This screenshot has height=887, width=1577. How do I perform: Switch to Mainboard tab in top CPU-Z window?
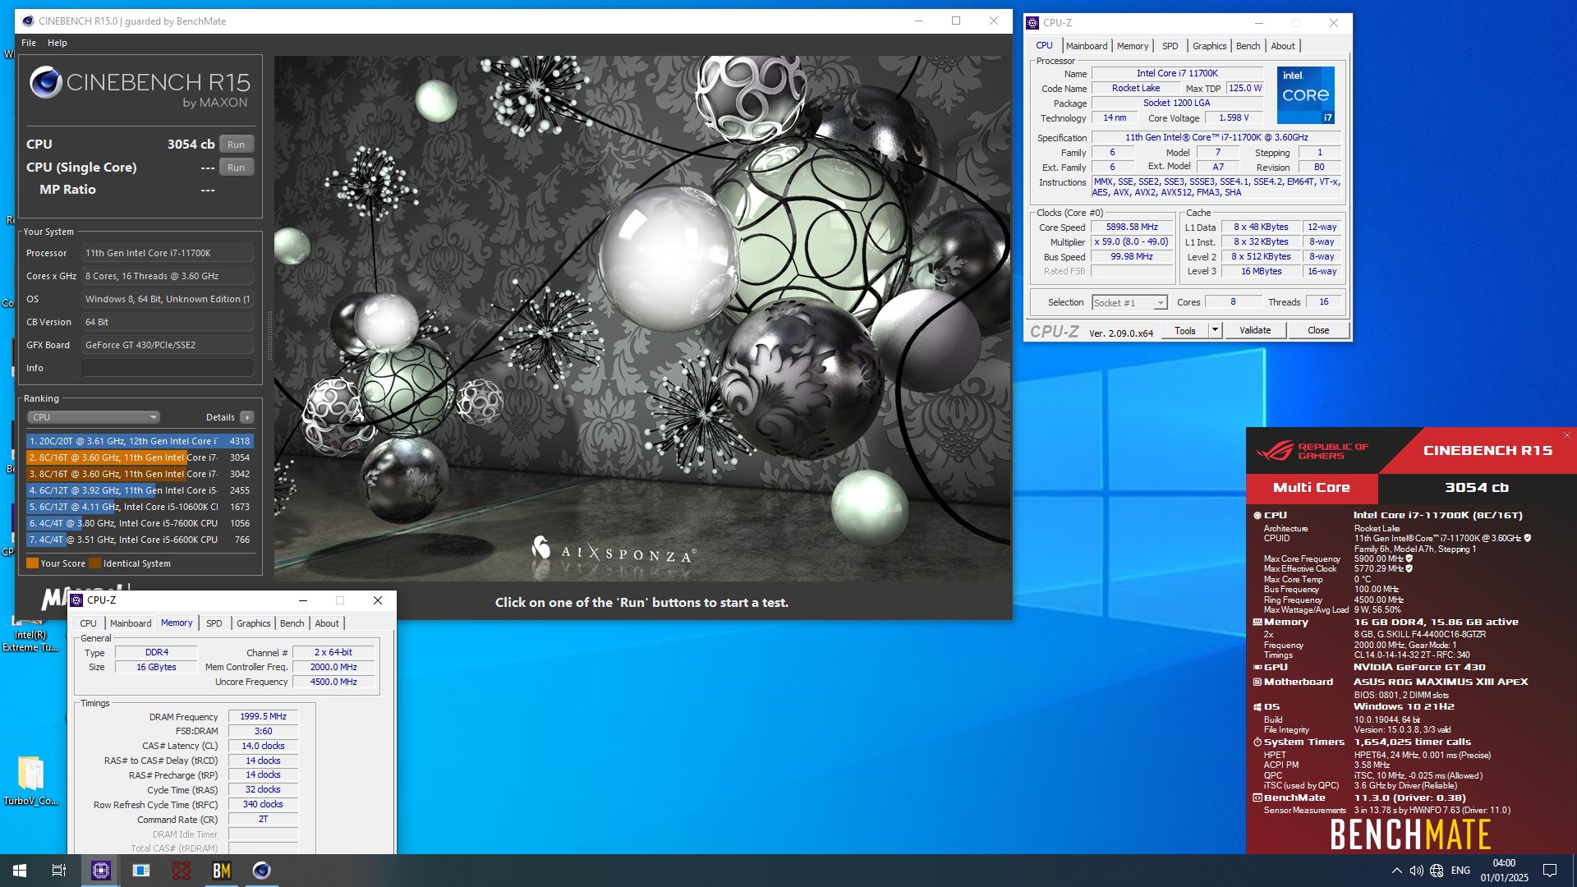1087,46
